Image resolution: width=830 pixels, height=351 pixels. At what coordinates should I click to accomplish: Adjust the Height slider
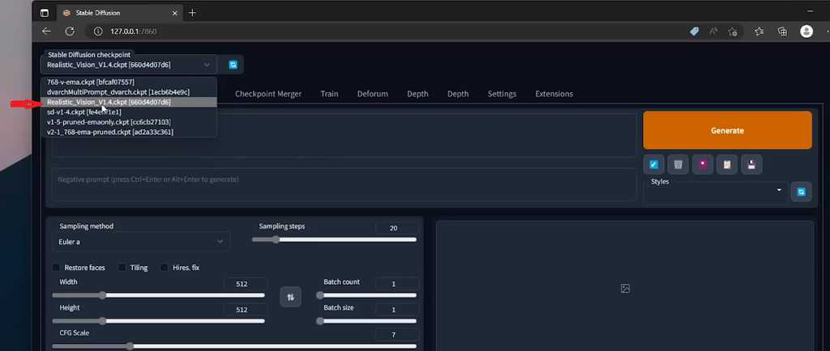click(159, 321)
